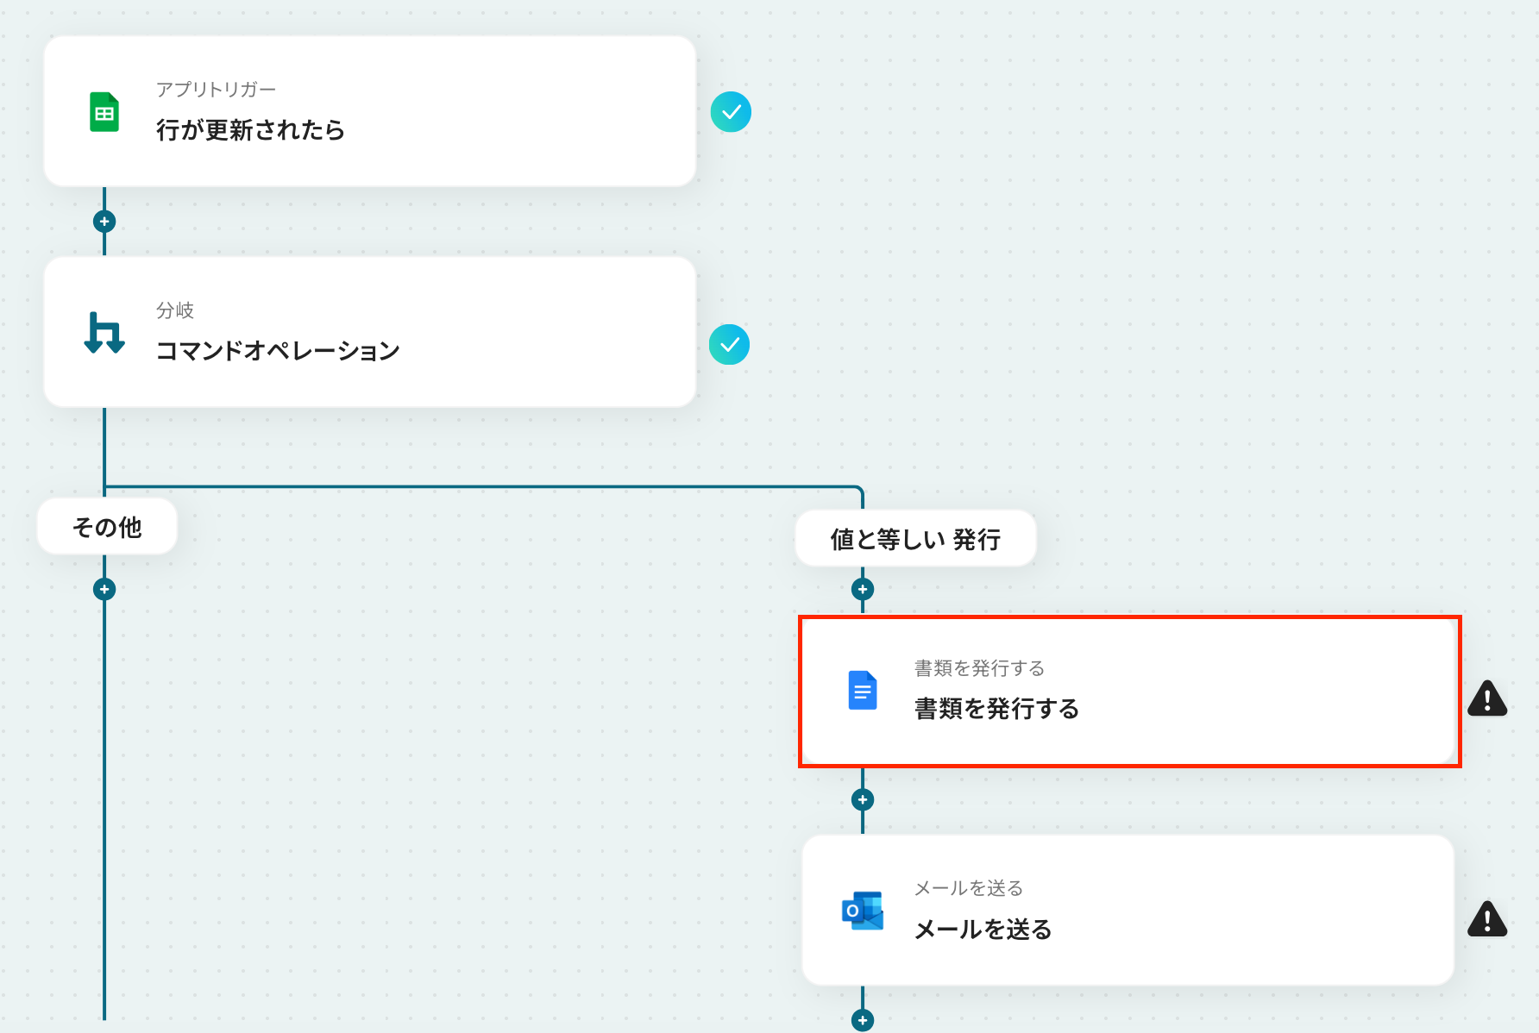Click the green checkmark next to コマンドオペレーション
Viewport: 1539px width, 1033px height.
coord(730,345)
